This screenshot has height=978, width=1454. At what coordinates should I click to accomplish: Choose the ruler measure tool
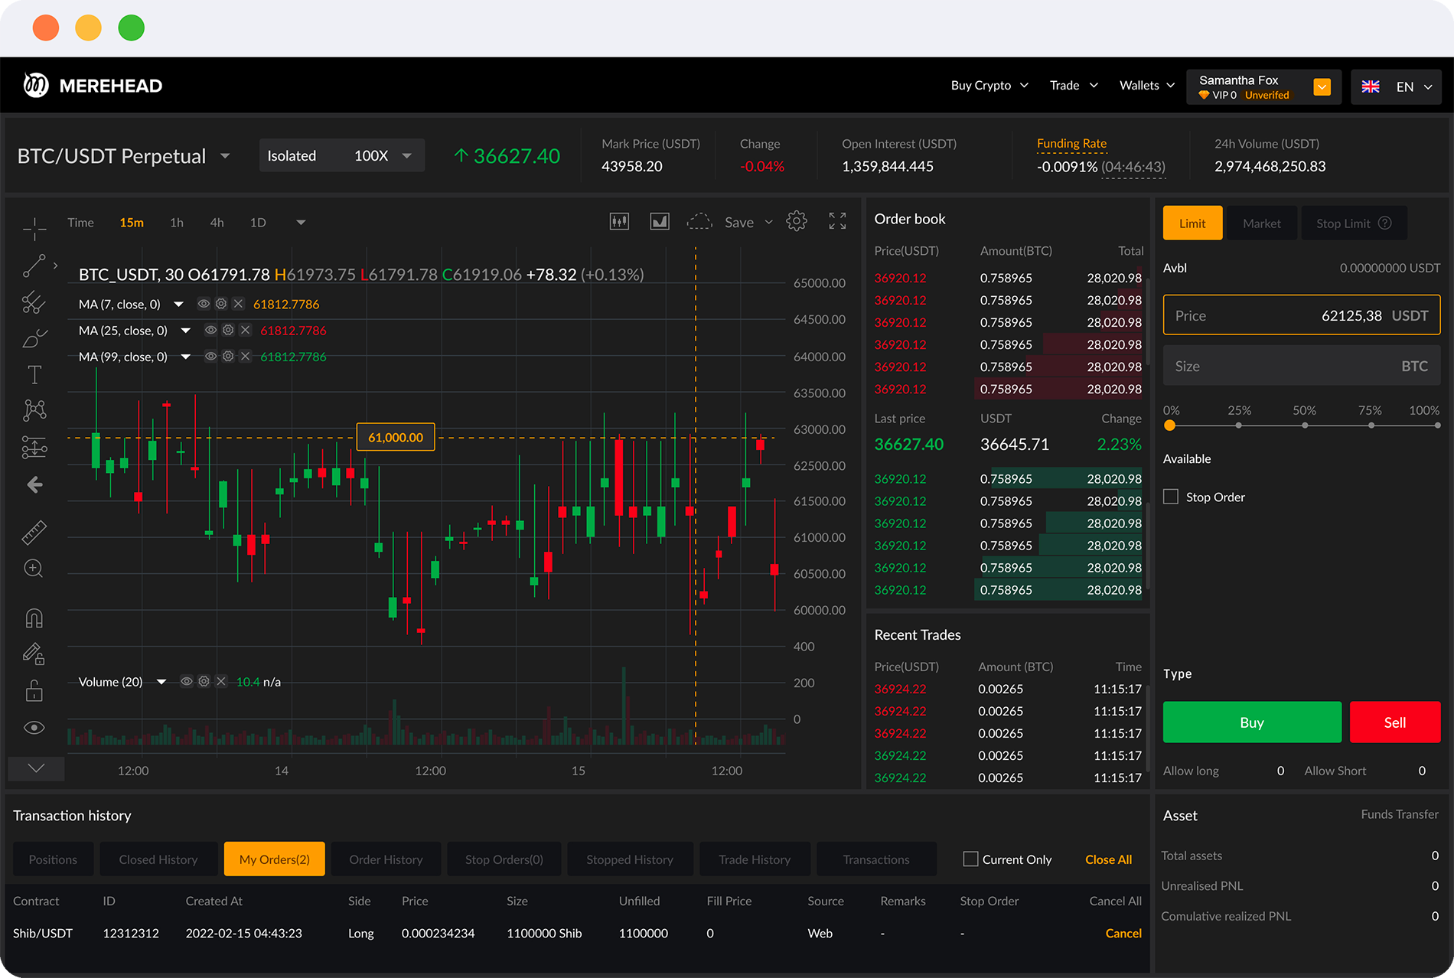[x=34, y=532]
